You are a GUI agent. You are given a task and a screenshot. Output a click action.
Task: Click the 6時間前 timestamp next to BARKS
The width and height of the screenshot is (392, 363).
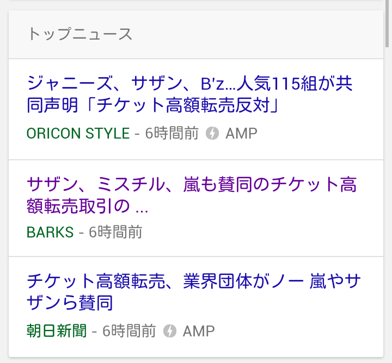(x=115, y=232)
